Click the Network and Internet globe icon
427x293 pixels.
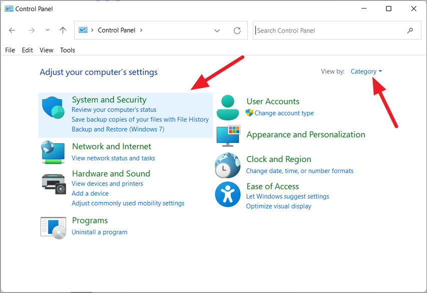(x=54, y=152)
